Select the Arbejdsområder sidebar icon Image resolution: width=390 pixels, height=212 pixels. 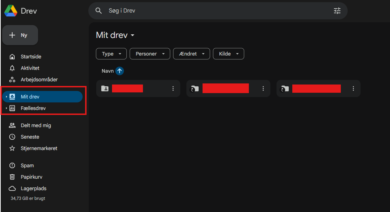[12, 79]
